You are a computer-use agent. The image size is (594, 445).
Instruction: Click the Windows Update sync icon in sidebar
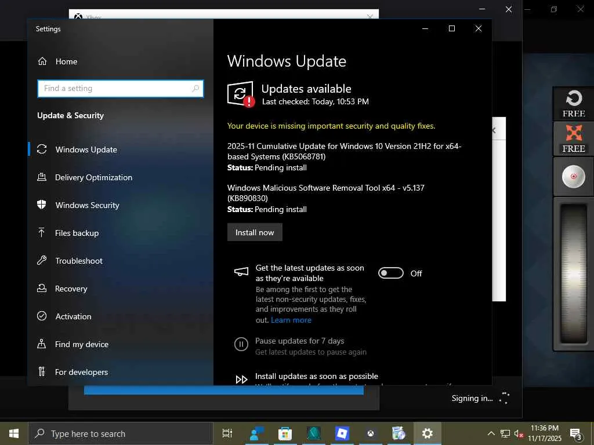(42, 149)
